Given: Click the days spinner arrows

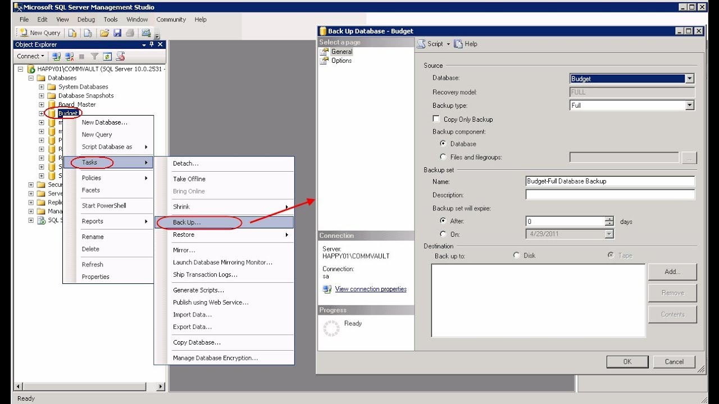Looking at the screenshot, I should (609, 221).
